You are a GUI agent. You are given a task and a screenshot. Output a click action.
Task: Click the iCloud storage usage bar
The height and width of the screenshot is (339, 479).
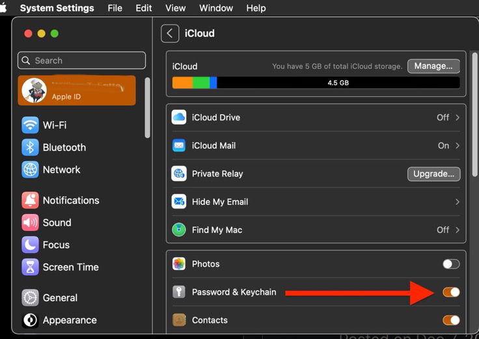[x=316, y=83]
